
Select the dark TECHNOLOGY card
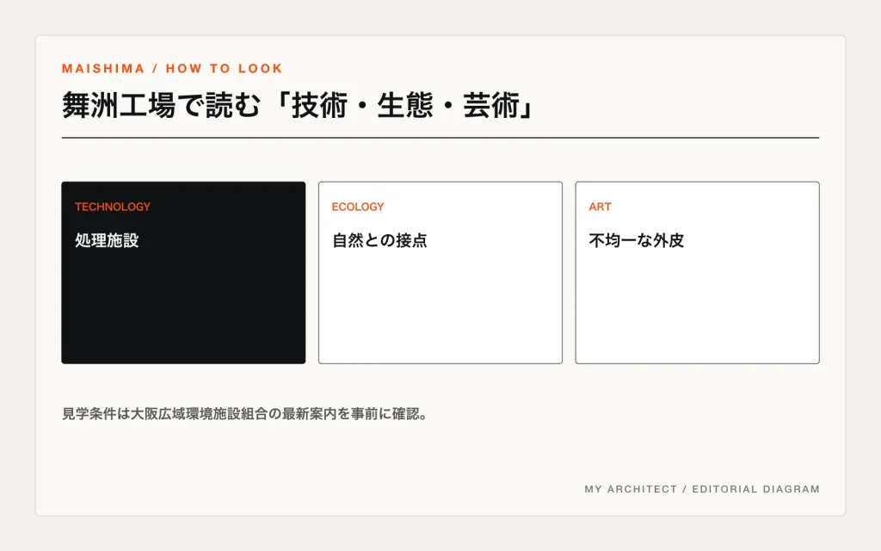coord(183,273)
